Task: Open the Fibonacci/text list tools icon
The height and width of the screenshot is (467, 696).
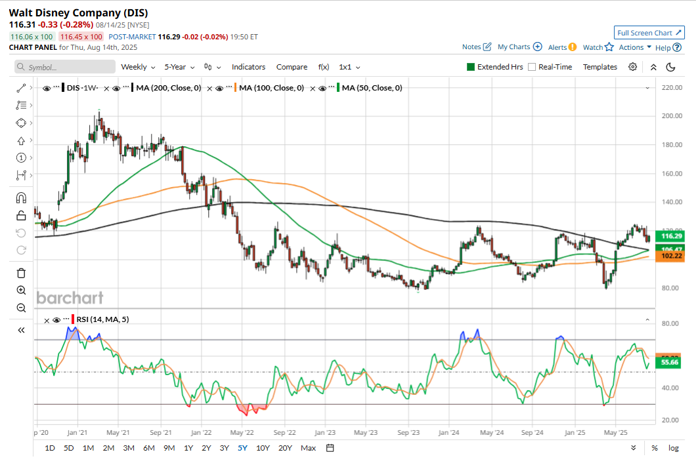Action: pyautogui.click(x=21, y=105)
